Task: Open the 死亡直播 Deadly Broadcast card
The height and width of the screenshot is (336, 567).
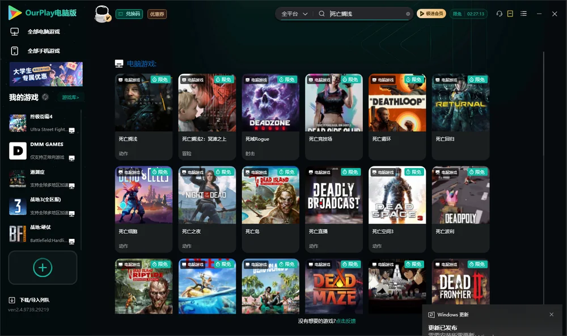Action: pos(334,209)
